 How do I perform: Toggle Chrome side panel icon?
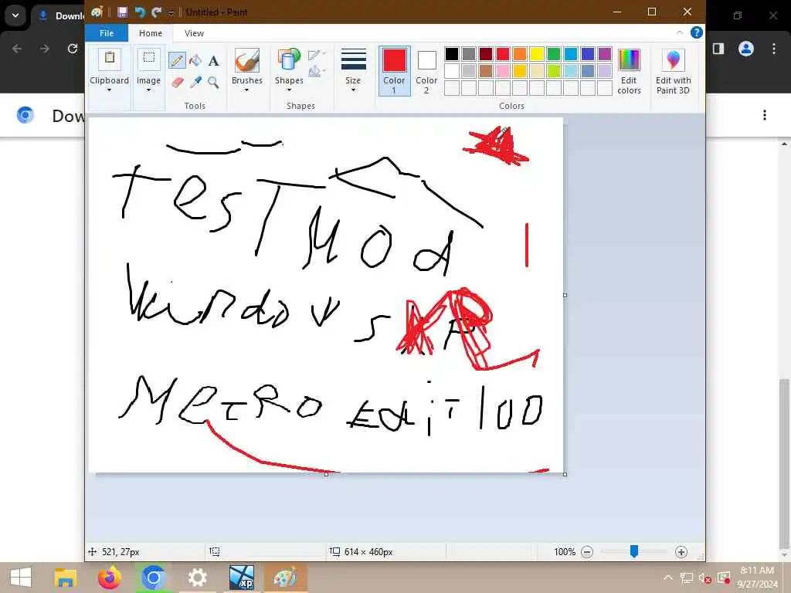tap(718, 49)
